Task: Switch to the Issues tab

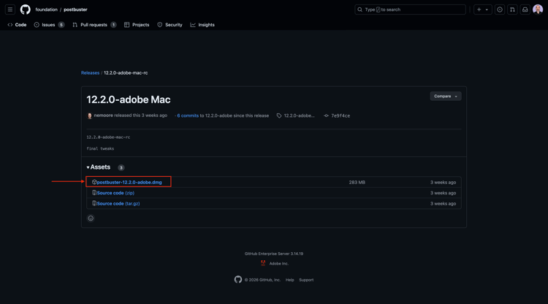Action: 49,25
